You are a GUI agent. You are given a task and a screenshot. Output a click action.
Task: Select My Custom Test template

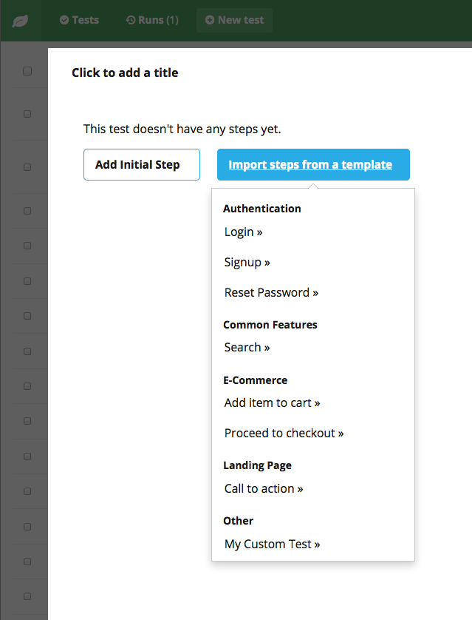click(272, 544)
